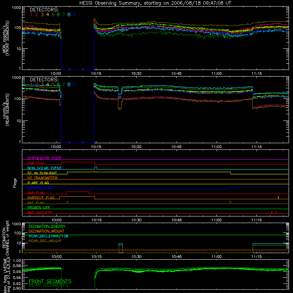This screenshot has width=293, height=293.
Task: Click blue detector 9 in the front segments legend
Action: coord(74,15)
